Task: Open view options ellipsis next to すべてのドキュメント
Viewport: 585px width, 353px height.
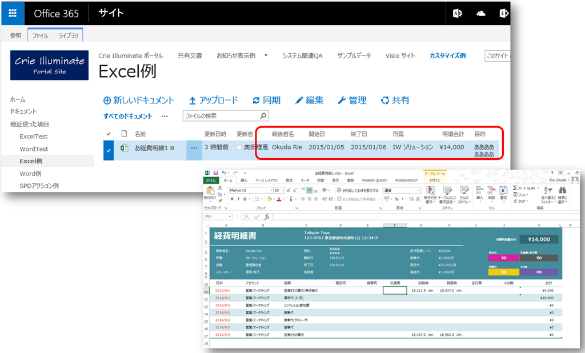Action: pyautogui.click(x=165, y=116)
